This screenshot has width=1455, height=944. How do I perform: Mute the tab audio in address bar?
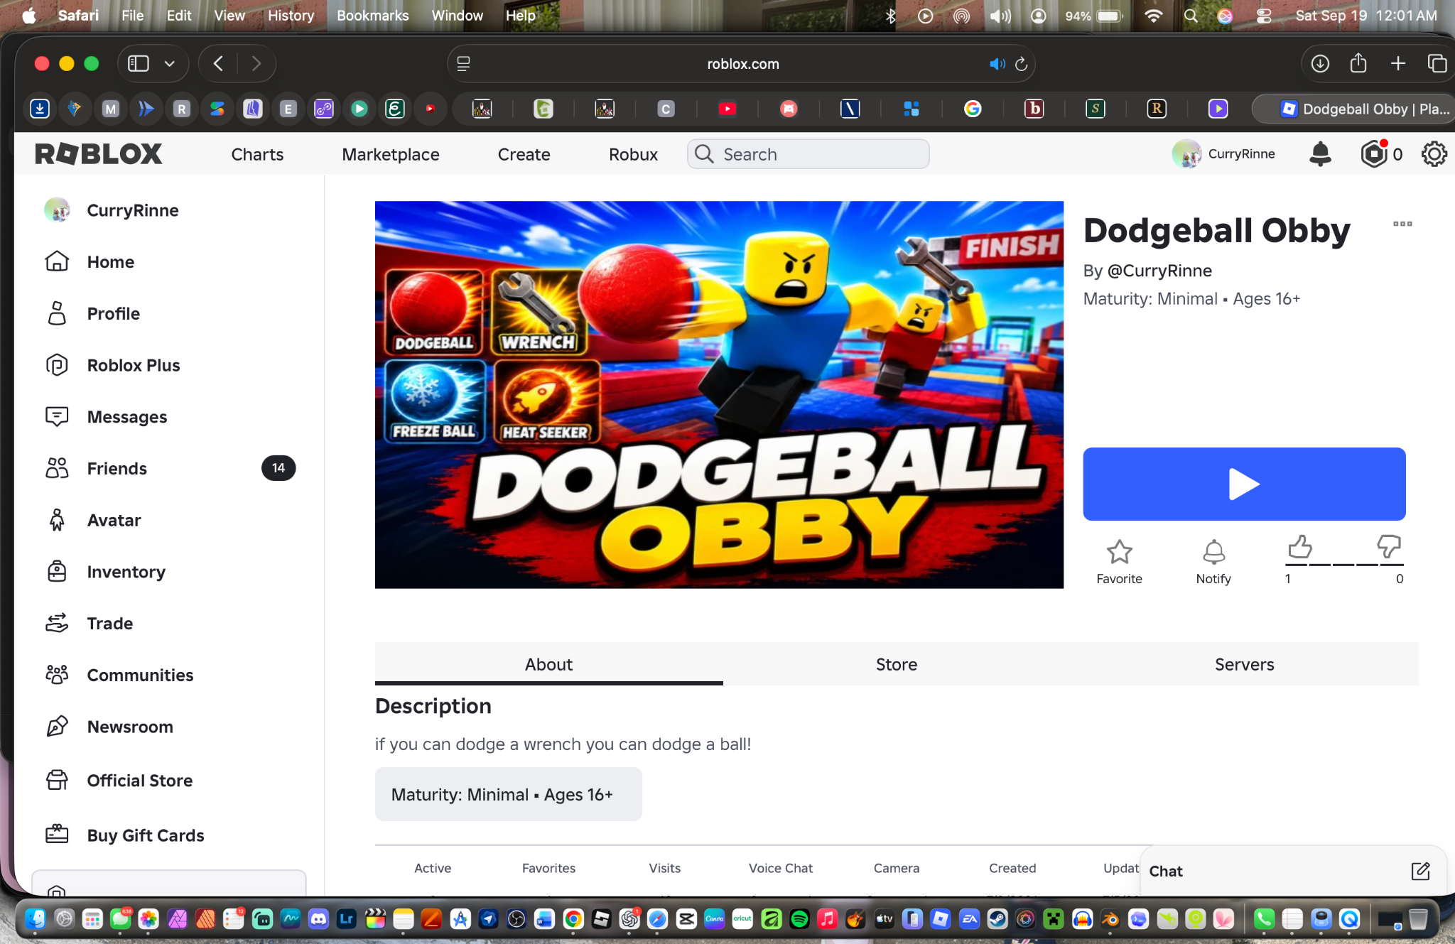pos(997,64)
